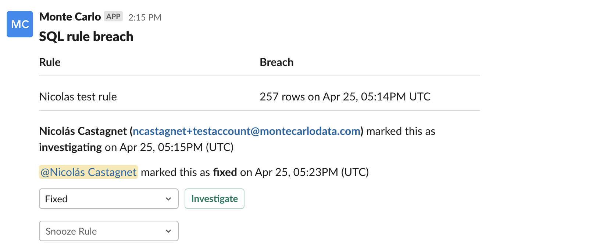603x250 pixels.
Task: Open the ncastagnet+testaccount email link
Action: [246, 131]
